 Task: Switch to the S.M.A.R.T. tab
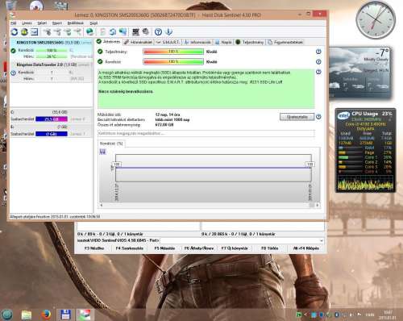coord(168,42)
